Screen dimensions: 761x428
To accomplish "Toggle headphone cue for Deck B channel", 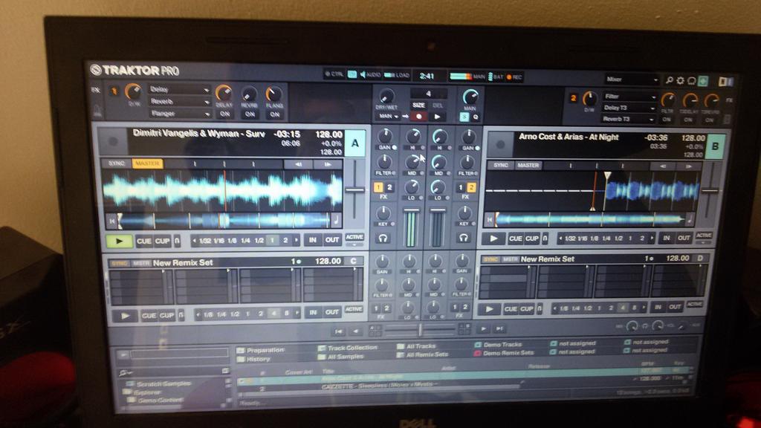I will [x=463, y=237].
